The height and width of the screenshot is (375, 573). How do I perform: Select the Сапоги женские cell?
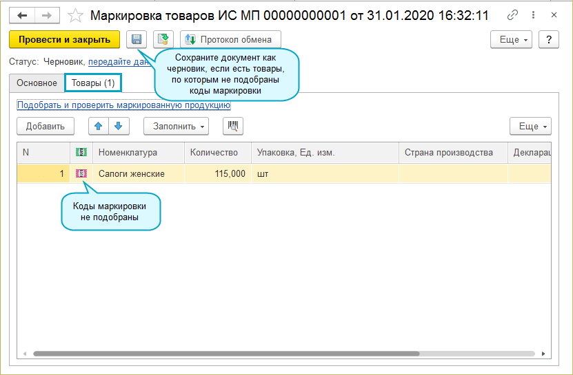139,173
